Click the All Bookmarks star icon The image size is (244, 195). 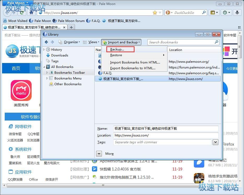pyautogui.click(x=48, y=67)
